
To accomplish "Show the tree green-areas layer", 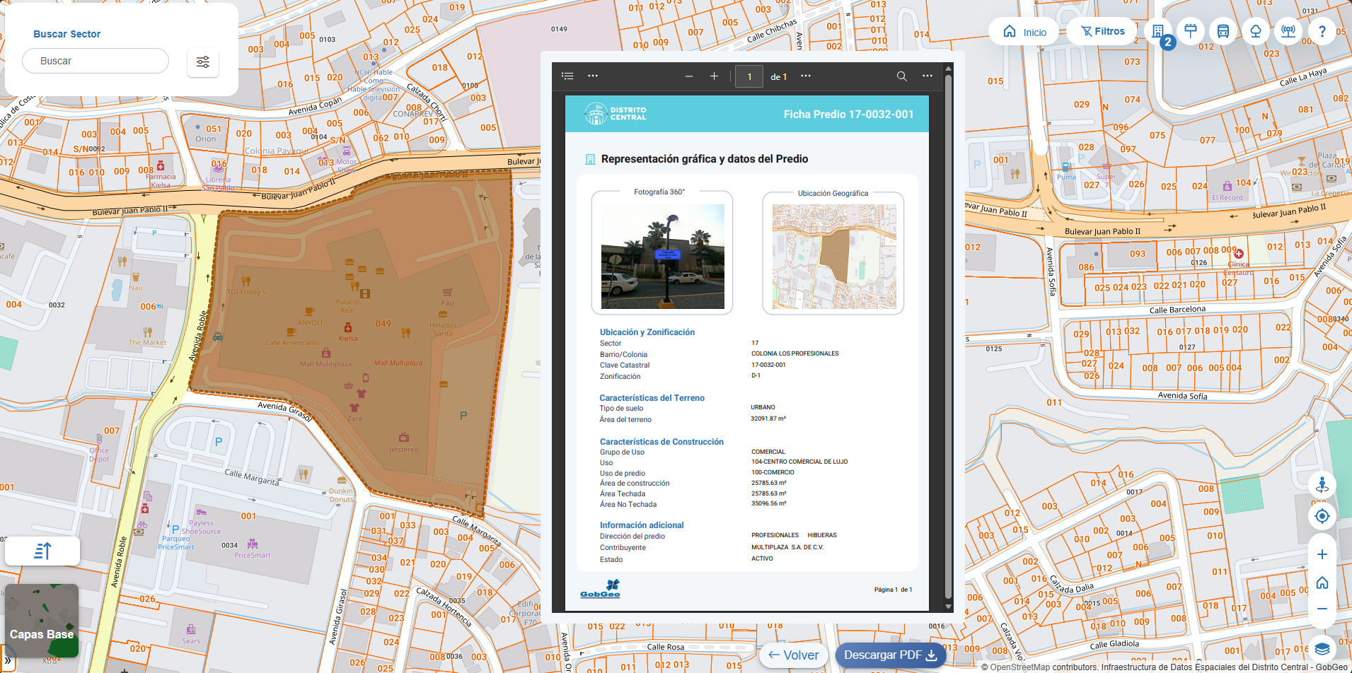I will tap(1256, 31).
